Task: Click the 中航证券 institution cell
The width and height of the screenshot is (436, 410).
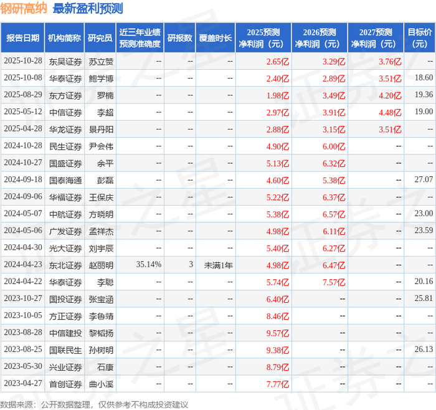Action: pos(65,214)
